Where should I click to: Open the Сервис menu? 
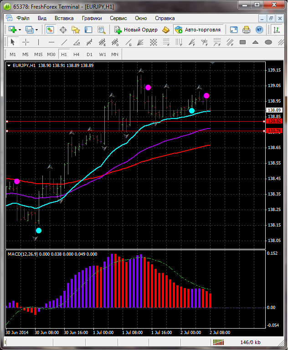[x=118, y=18]
